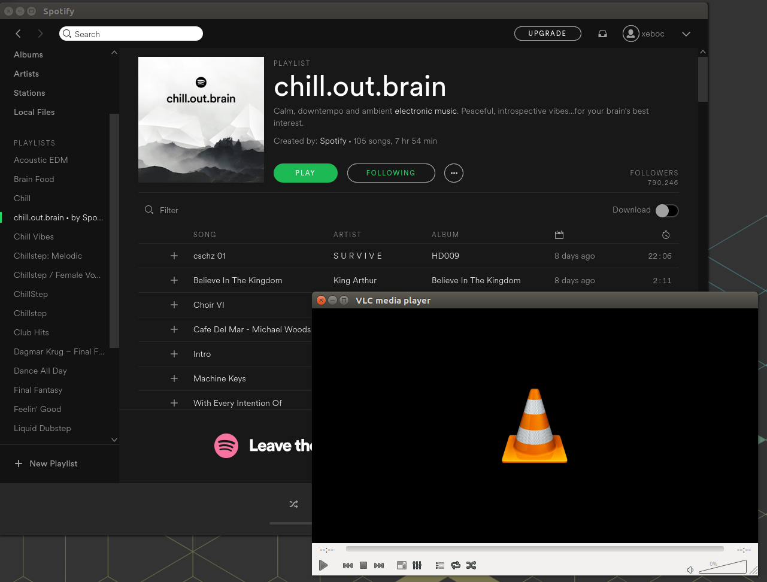This screenshot has height=582, width=767.
Task: Expand more playlists with bottom chevron
Action: coord(114,439)
